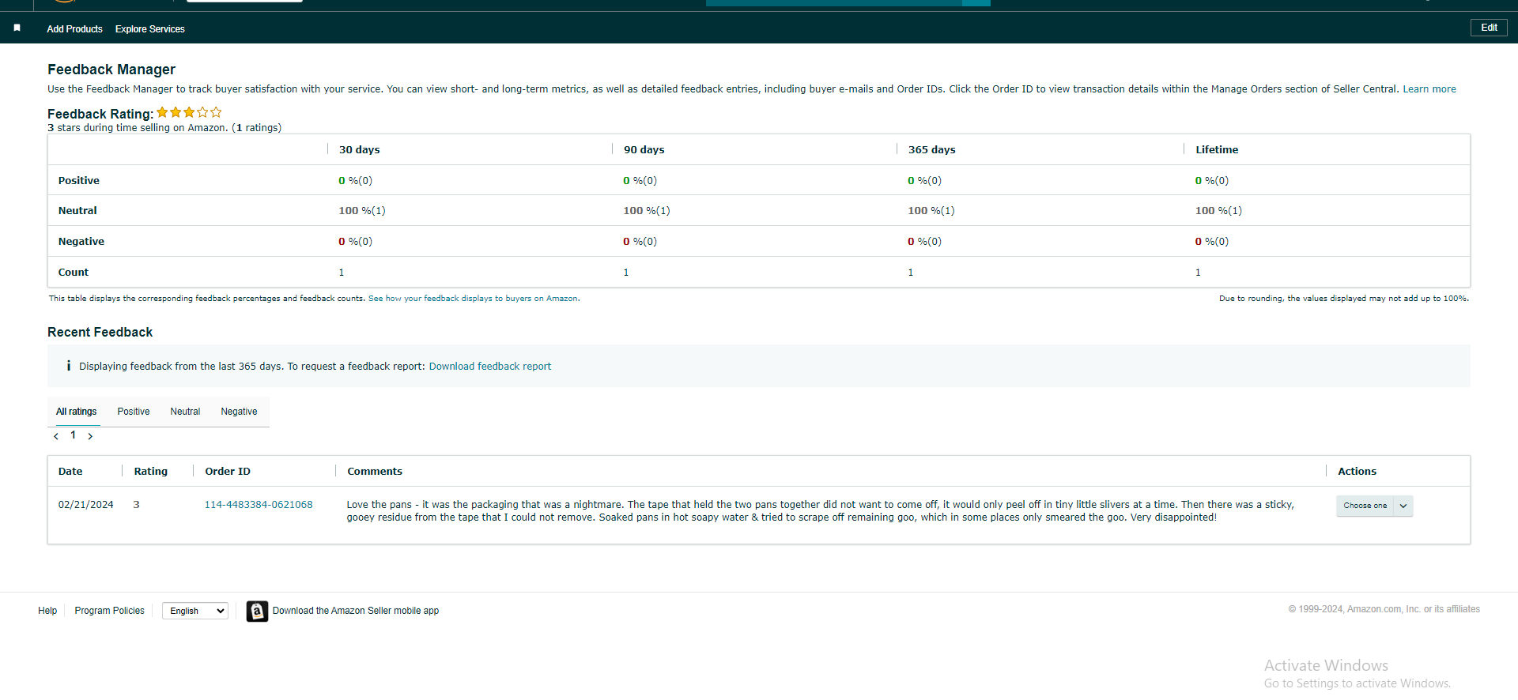1518x700 pixels.
Task: Click the Neutral row label in table
Action: (x=77, y=211)
